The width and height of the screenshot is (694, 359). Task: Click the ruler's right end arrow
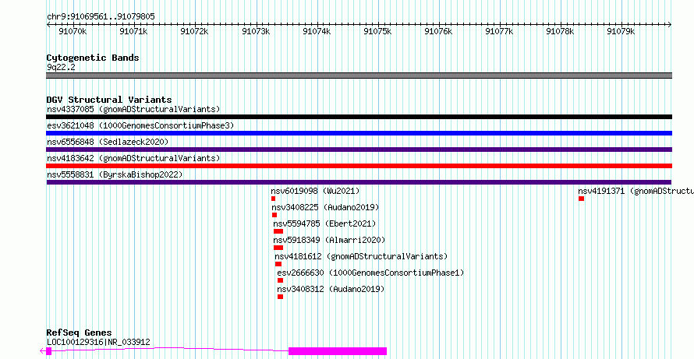(x=670, y=25)
